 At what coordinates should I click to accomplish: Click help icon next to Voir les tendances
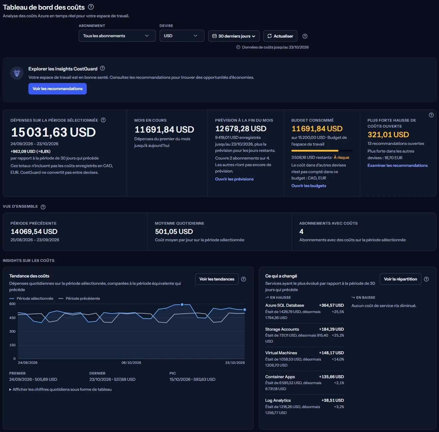pos(244,279)
